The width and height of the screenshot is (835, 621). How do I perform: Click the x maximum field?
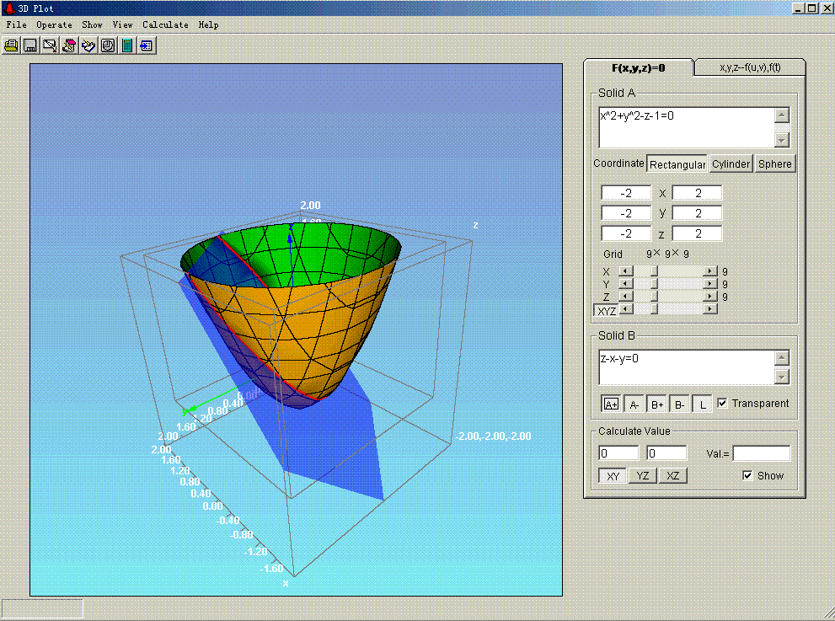pos(697,193)
